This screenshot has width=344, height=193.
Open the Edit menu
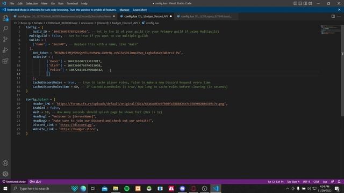coord(20,4)
